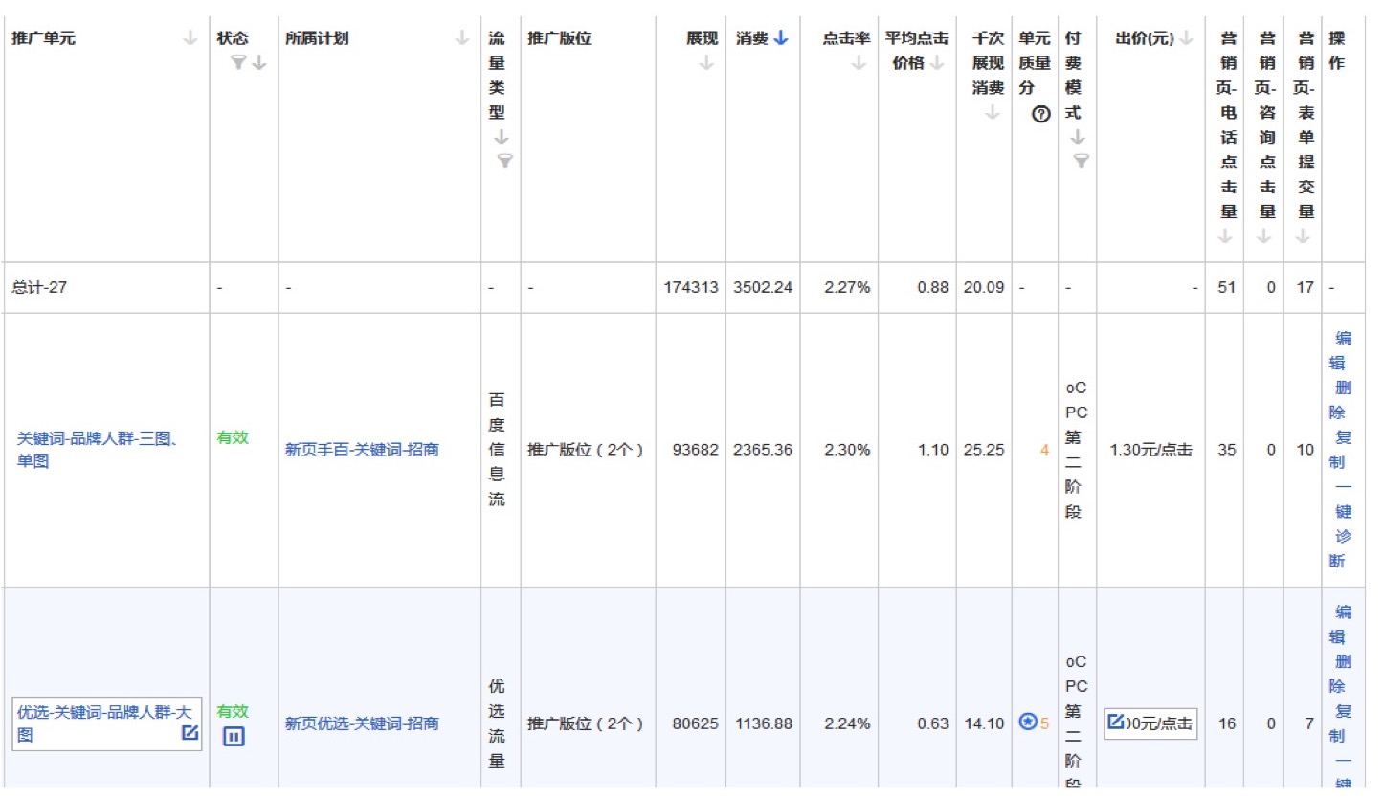The width and height of the screenshot is (1384, 801).
Task: Click the 状态 column filter funnel icon
Action: [x=238, y=63]
